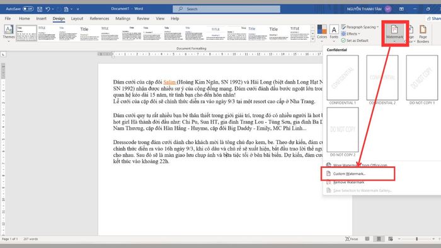The height and width of the screenshot is (248, 441).
Task: Open the Home tab
Action: [x=24, y=18]
